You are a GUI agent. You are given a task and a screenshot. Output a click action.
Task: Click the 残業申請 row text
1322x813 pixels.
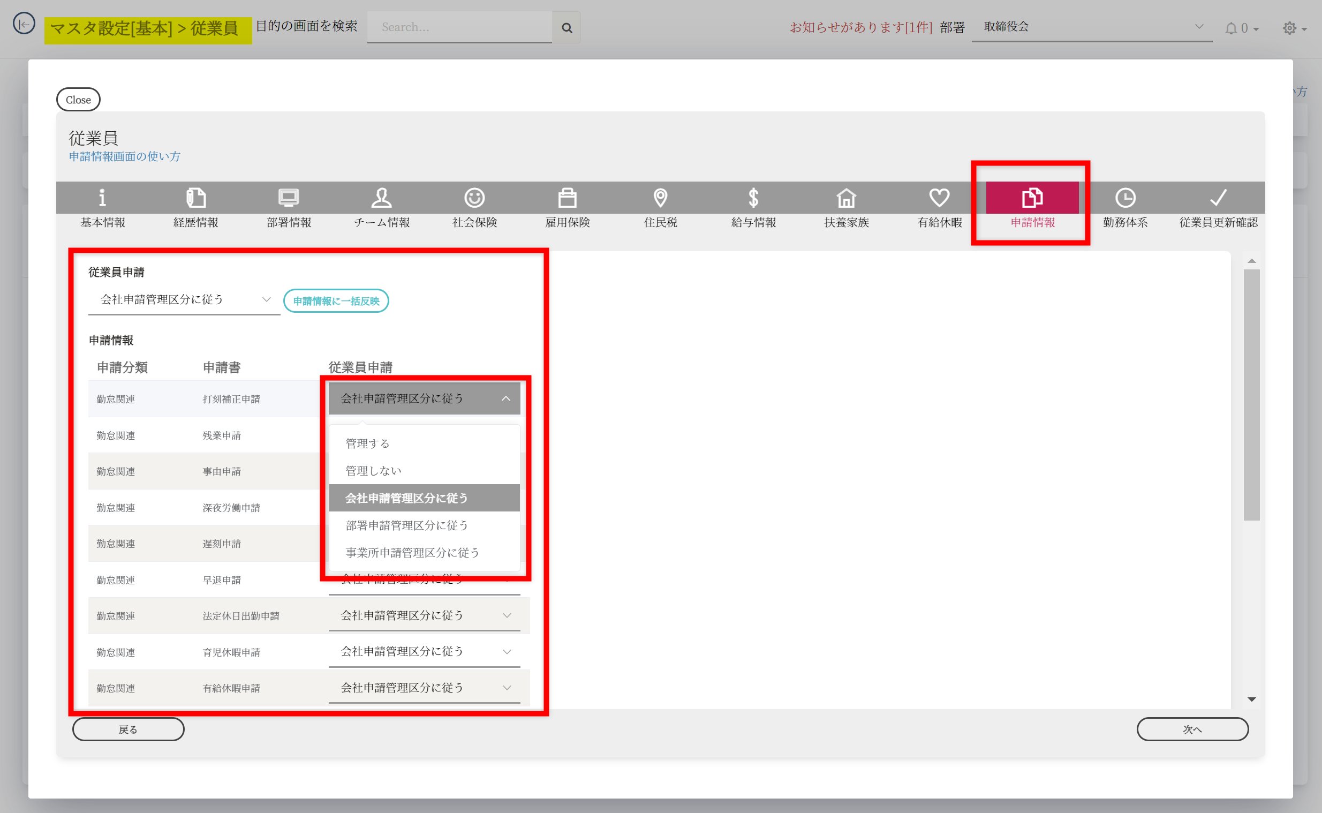222,435
